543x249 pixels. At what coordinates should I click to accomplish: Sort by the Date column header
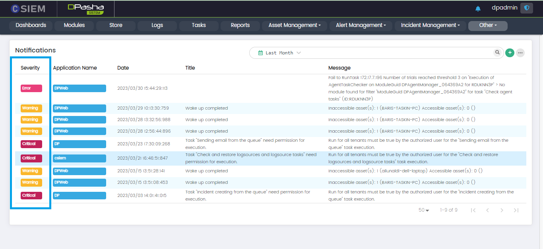click(x=123, y=68)
